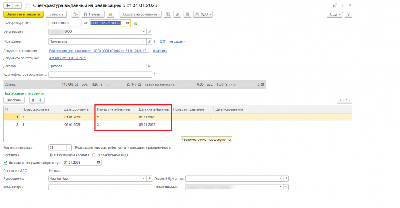Click Изменить link for basis documents
Viewport: 400px width, 208px height.
pos(160,51)
